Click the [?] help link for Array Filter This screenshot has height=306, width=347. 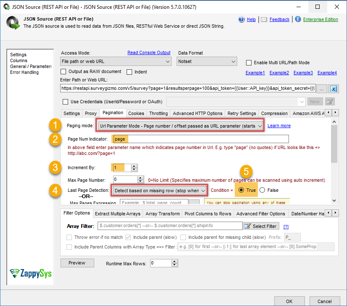click(x=286, y=227)
